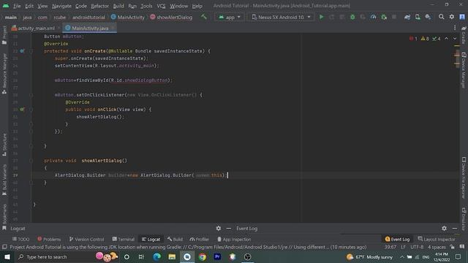This screenshot has height=263, width=468.
Task: Collapse the setOnClickListener fold marker
Action: pyautogui.click(x=31, y=95)
